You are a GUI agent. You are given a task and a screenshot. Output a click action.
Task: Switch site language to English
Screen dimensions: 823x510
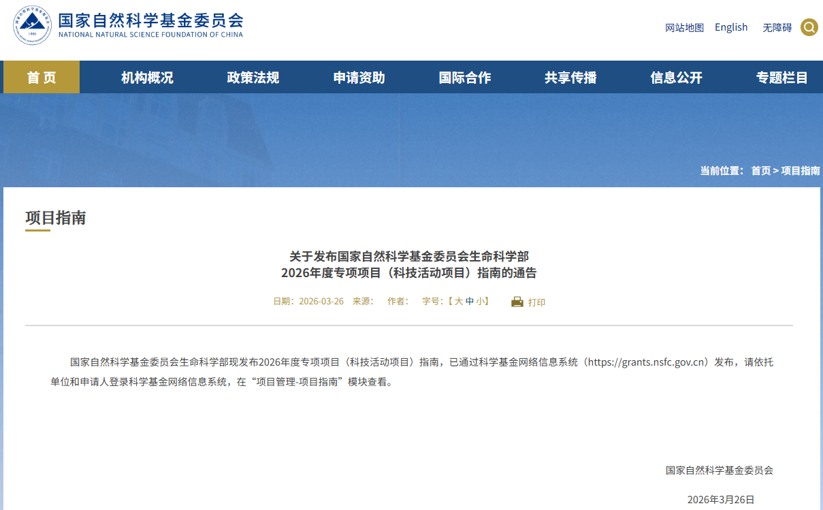731,27
